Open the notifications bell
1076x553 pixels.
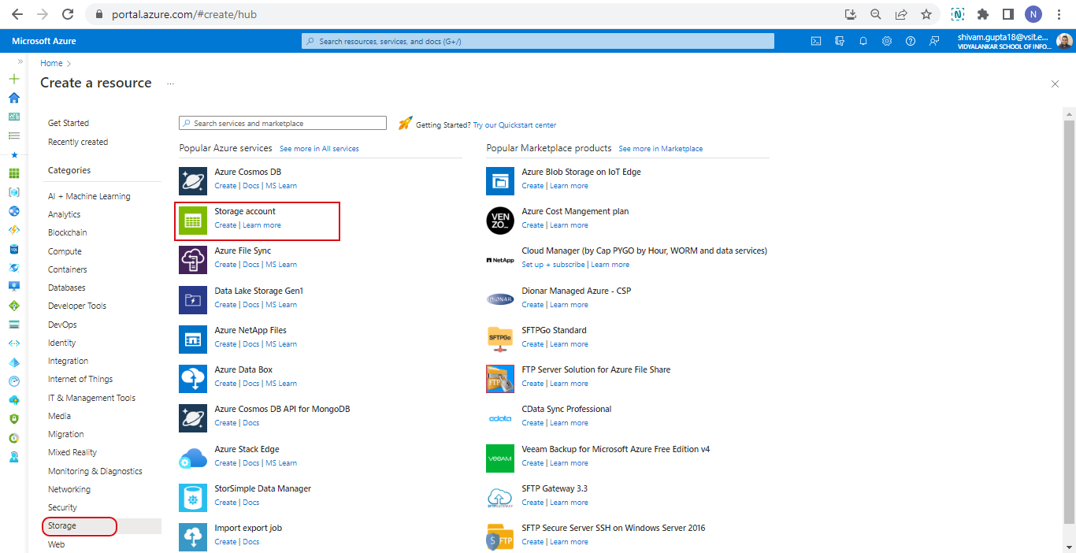pyautogui.click(x=863, y=41)
